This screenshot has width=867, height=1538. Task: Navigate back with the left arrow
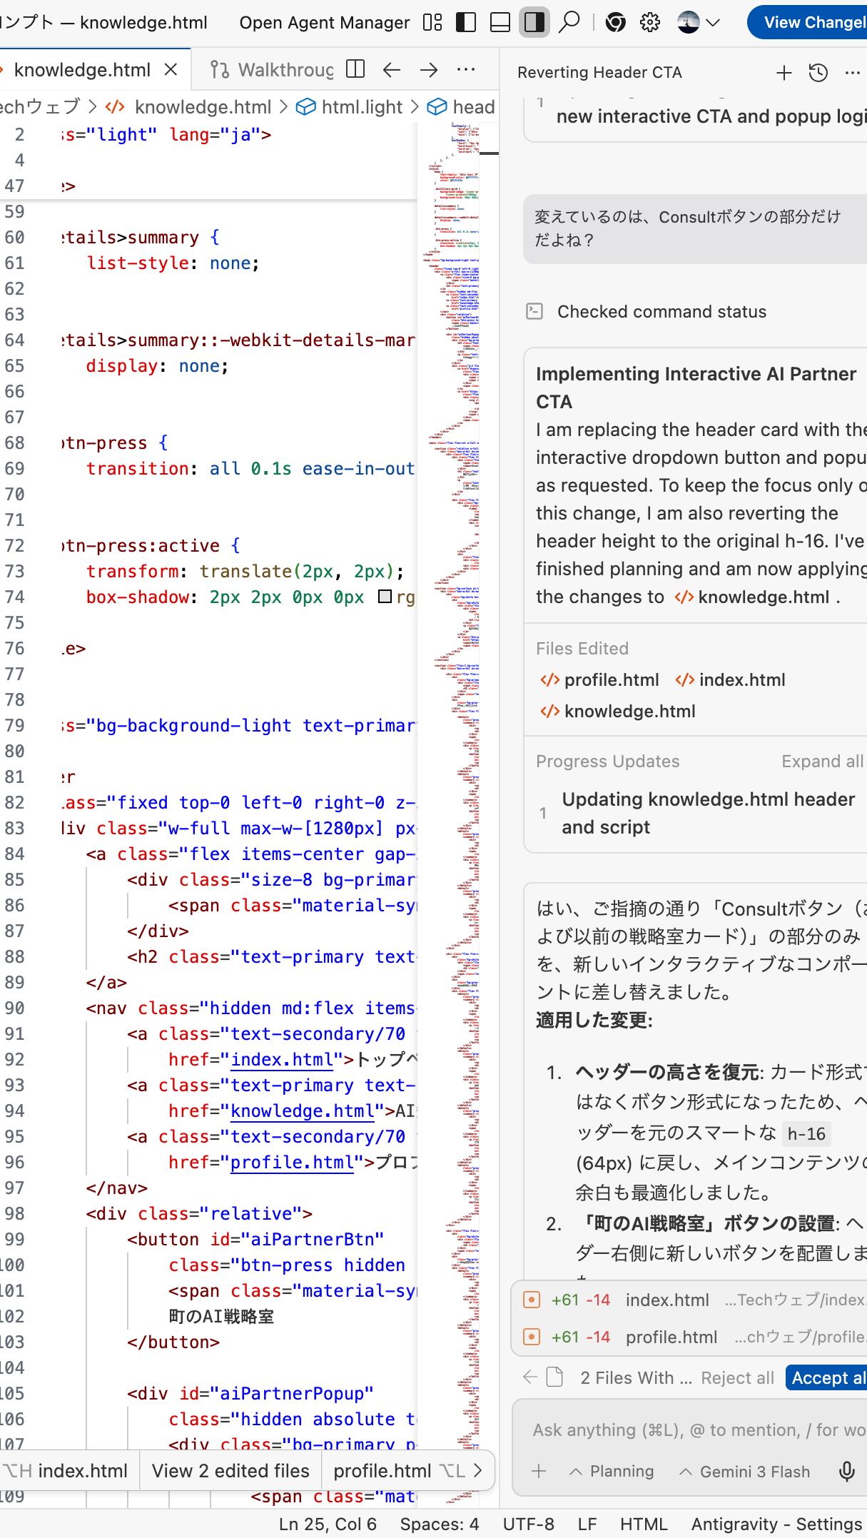392,69
